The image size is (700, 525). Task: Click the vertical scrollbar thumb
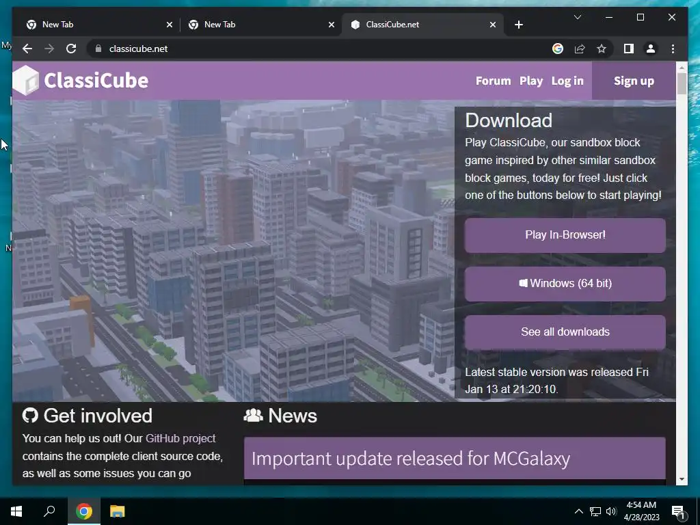[682, 83]
